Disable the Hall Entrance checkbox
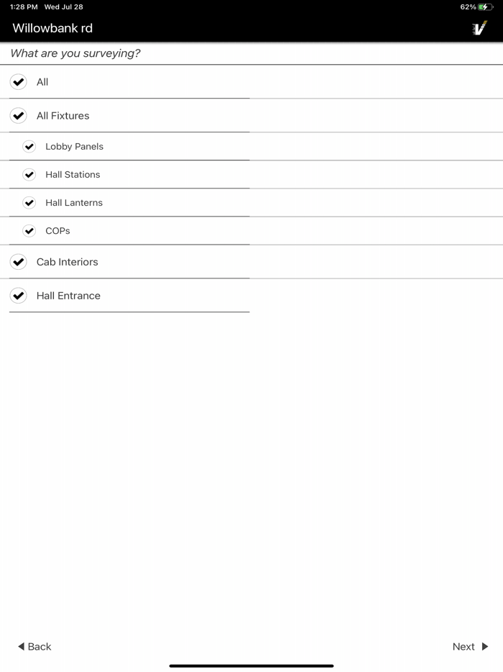This screenshot has height=672, width=503. coord(18,295)
